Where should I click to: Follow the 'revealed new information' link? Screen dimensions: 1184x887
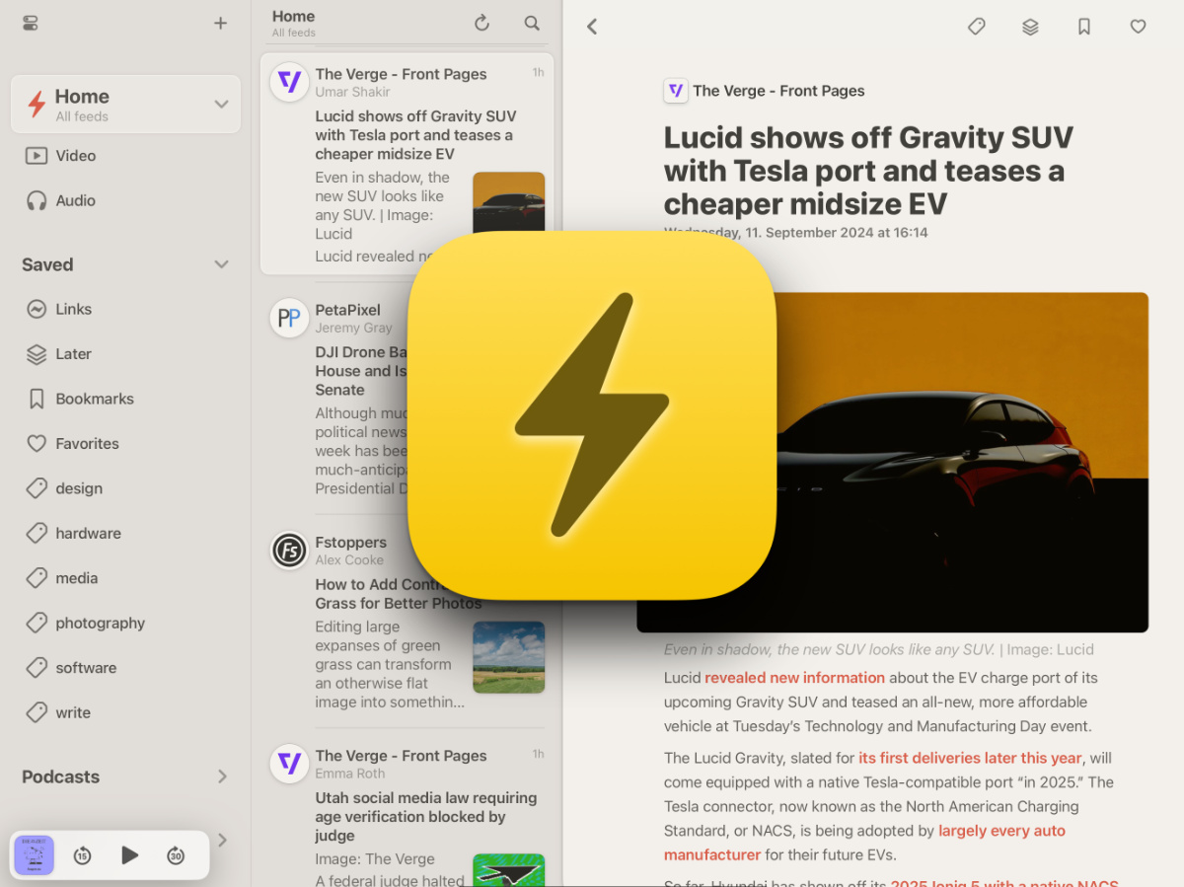point(794,678)
